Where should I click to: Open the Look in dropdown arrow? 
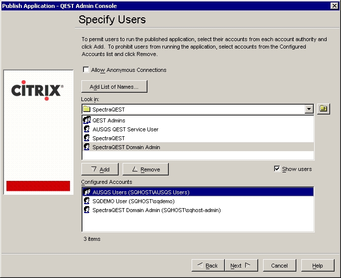309,109
